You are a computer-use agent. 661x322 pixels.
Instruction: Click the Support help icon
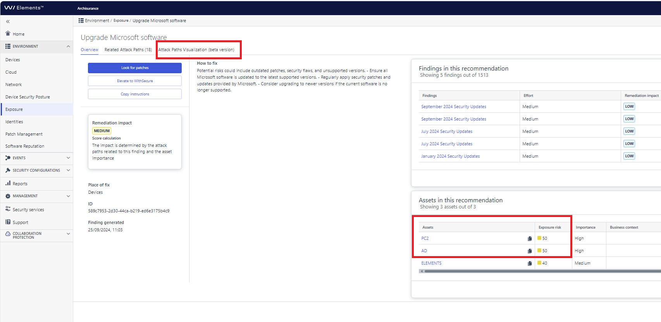pos(8,222)
